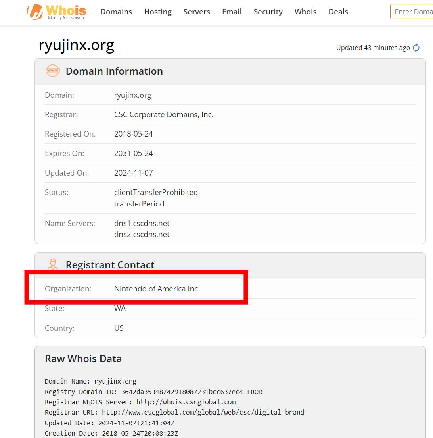
Task: Open the Whois menu item
Action: [x=305, y=12]
